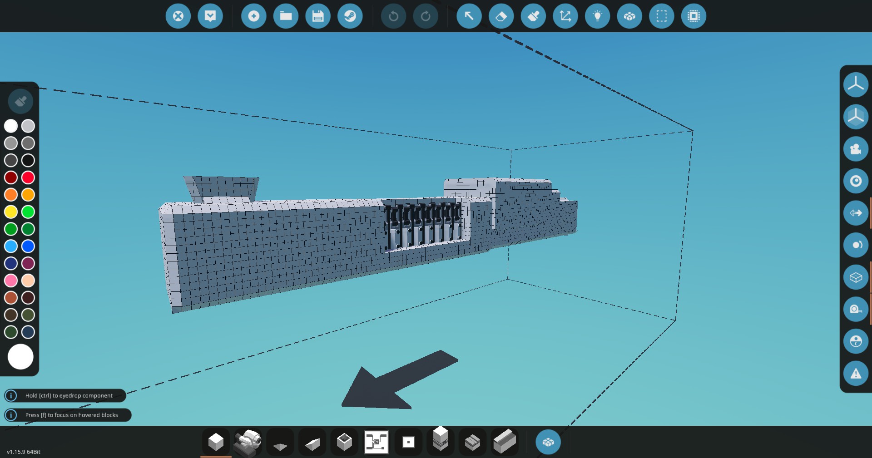The height and width of the screenshot is (458, 872).
Task: Click the 'Press [f] to focus on hovered blocks' hint
Action: click(x=68, y=415)
